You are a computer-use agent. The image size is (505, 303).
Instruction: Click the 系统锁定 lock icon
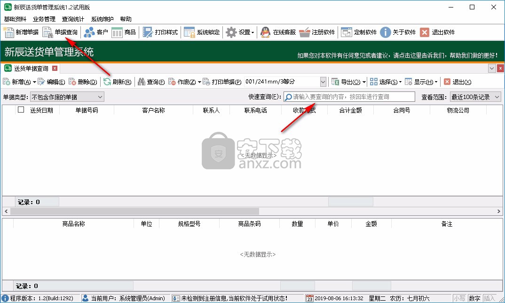[189, 32]
